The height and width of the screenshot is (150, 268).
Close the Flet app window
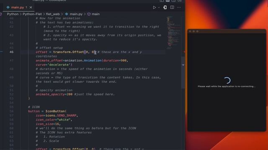coord(190,31)
